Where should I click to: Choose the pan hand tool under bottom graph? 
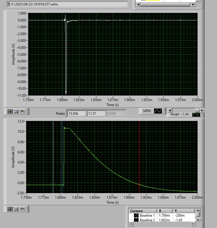click(x=22, y=209)
